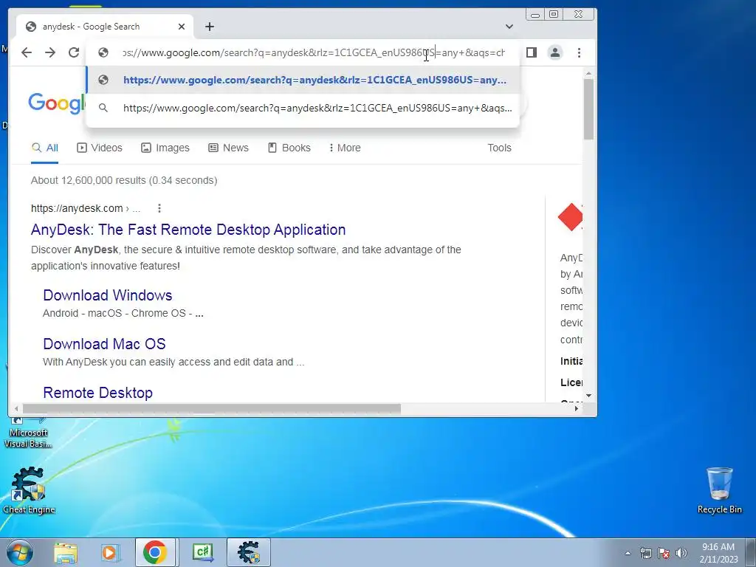
Task: Open Windows Media Player taskbar icon
Action: click(109, 553)
